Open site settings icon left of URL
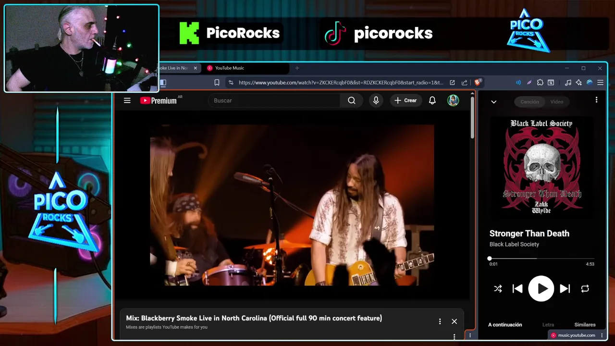The image size is (615, 346). point(231,83)
